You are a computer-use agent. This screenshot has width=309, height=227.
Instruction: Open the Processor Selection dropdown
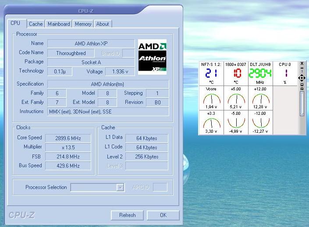98,187
